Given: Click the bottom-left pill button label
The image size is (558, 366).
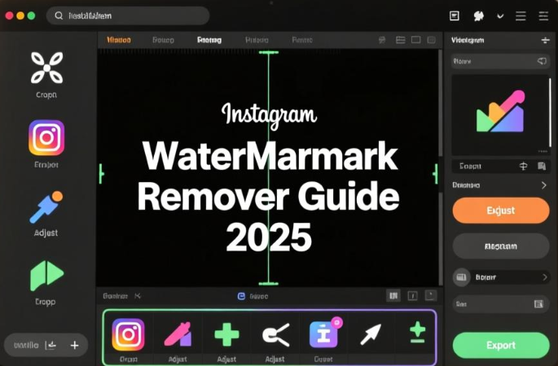Looking at the screenshot, I should pos(26,345).
